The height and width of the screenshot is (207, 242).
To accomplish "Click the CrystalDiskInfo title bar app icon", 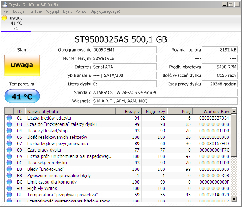I will pos(5,5).
